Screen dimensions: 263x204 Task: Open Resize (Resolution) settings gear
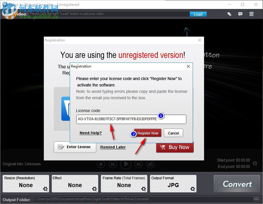pos(45,189)
